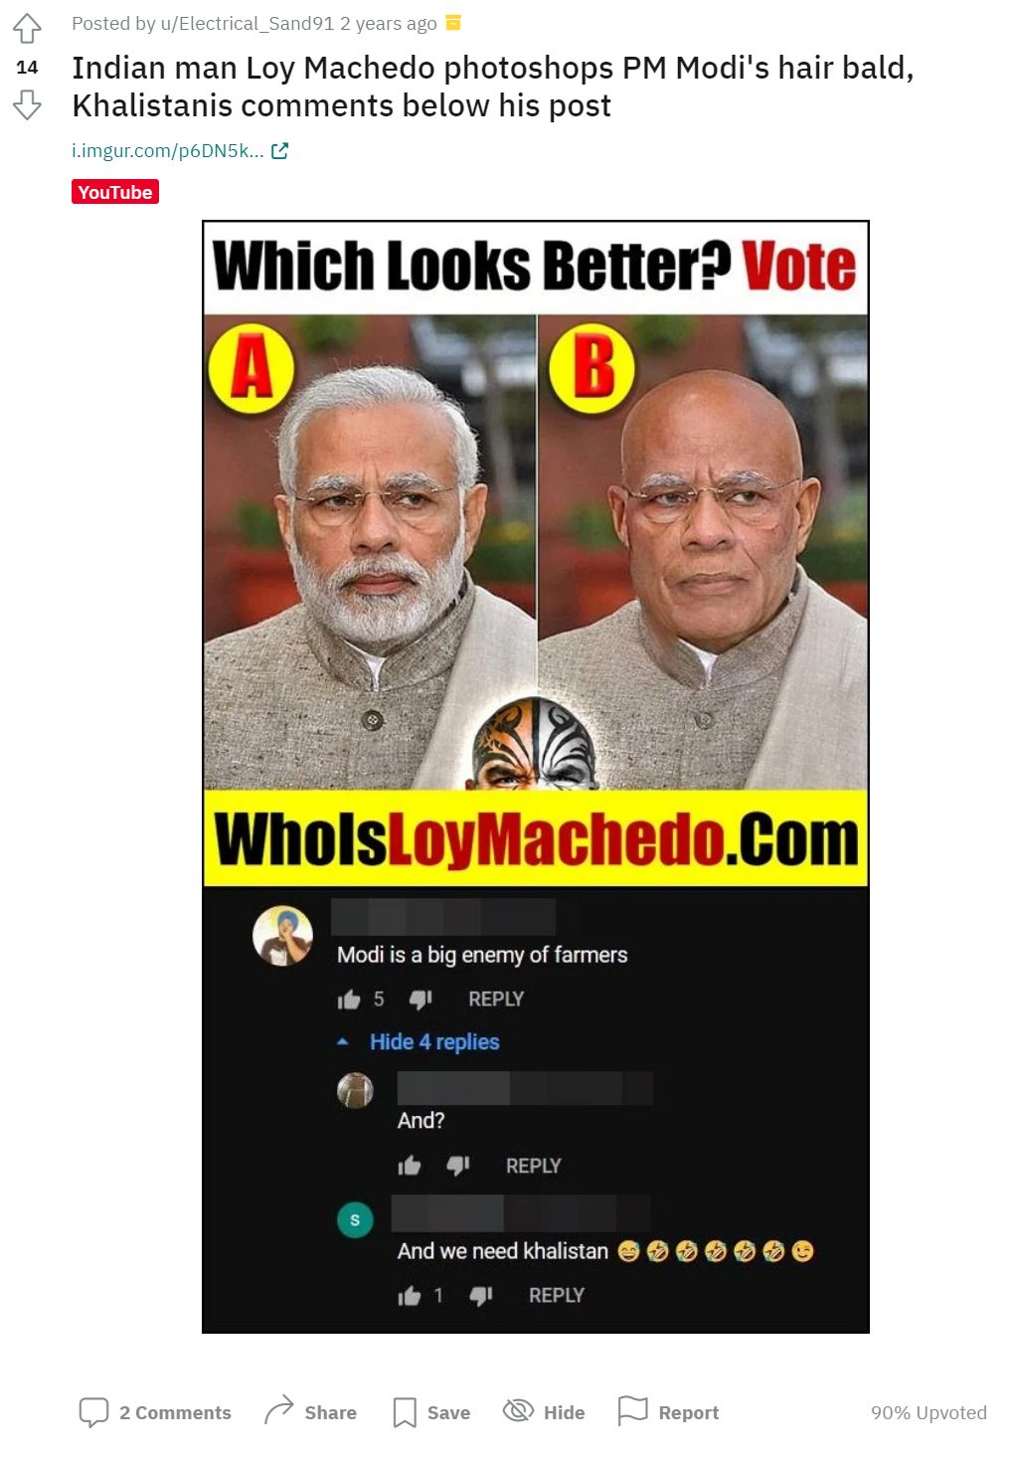Image resolution: width=1009 pixels, height=1461 pixels.
Task: Click the Hide crossed-eye icon
Action: 518,1410
